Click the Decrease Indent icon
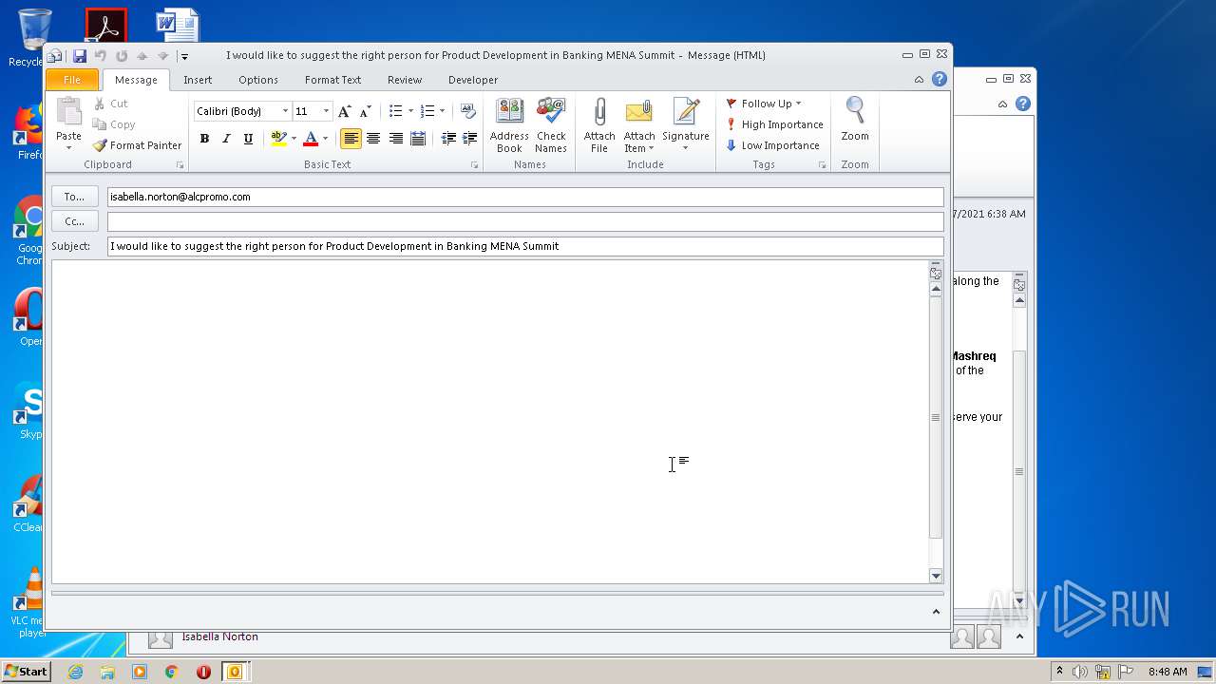The width and height of the screenshot is (1216, 684). click(448, 139)
